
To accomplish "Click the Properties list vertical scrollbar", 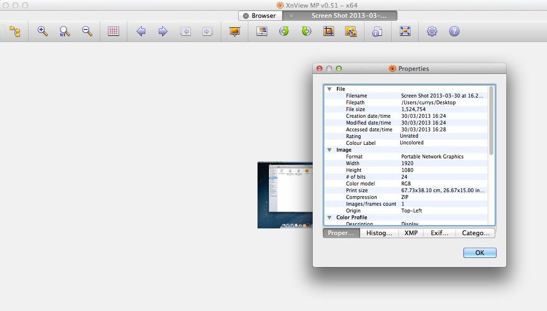I will tap(491, 120).
